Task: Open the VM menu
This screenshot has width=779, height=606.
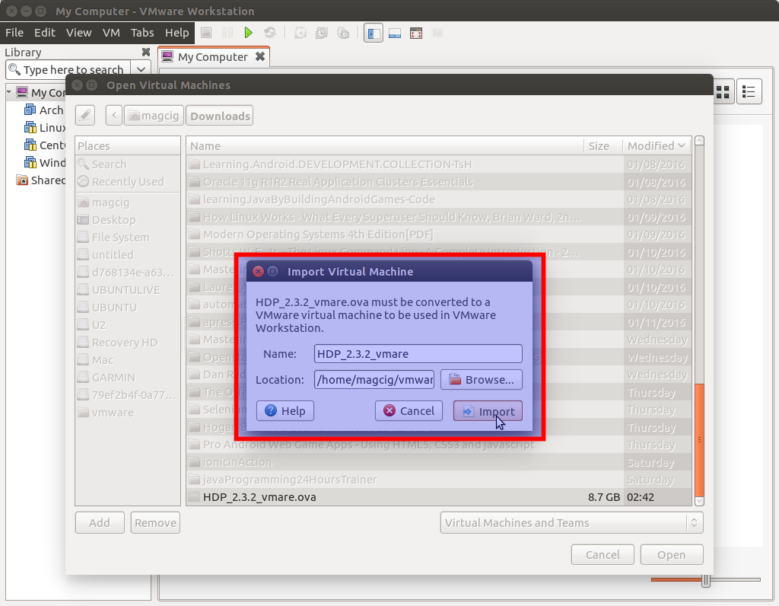Action: [x=111, y=33]
